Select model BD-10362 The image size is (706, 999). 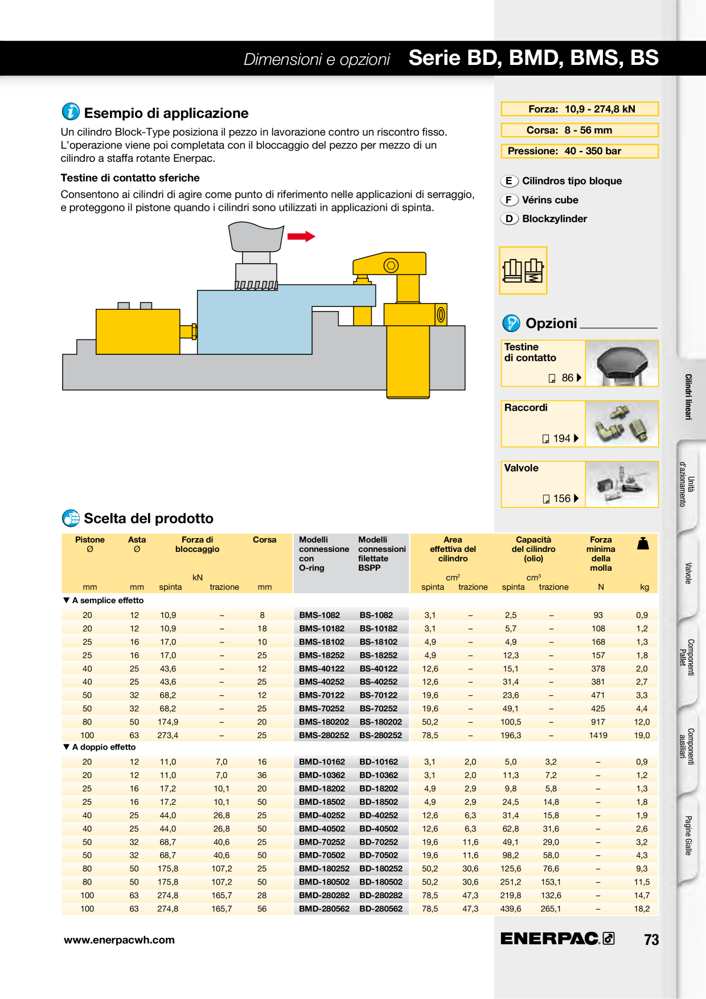379,775
